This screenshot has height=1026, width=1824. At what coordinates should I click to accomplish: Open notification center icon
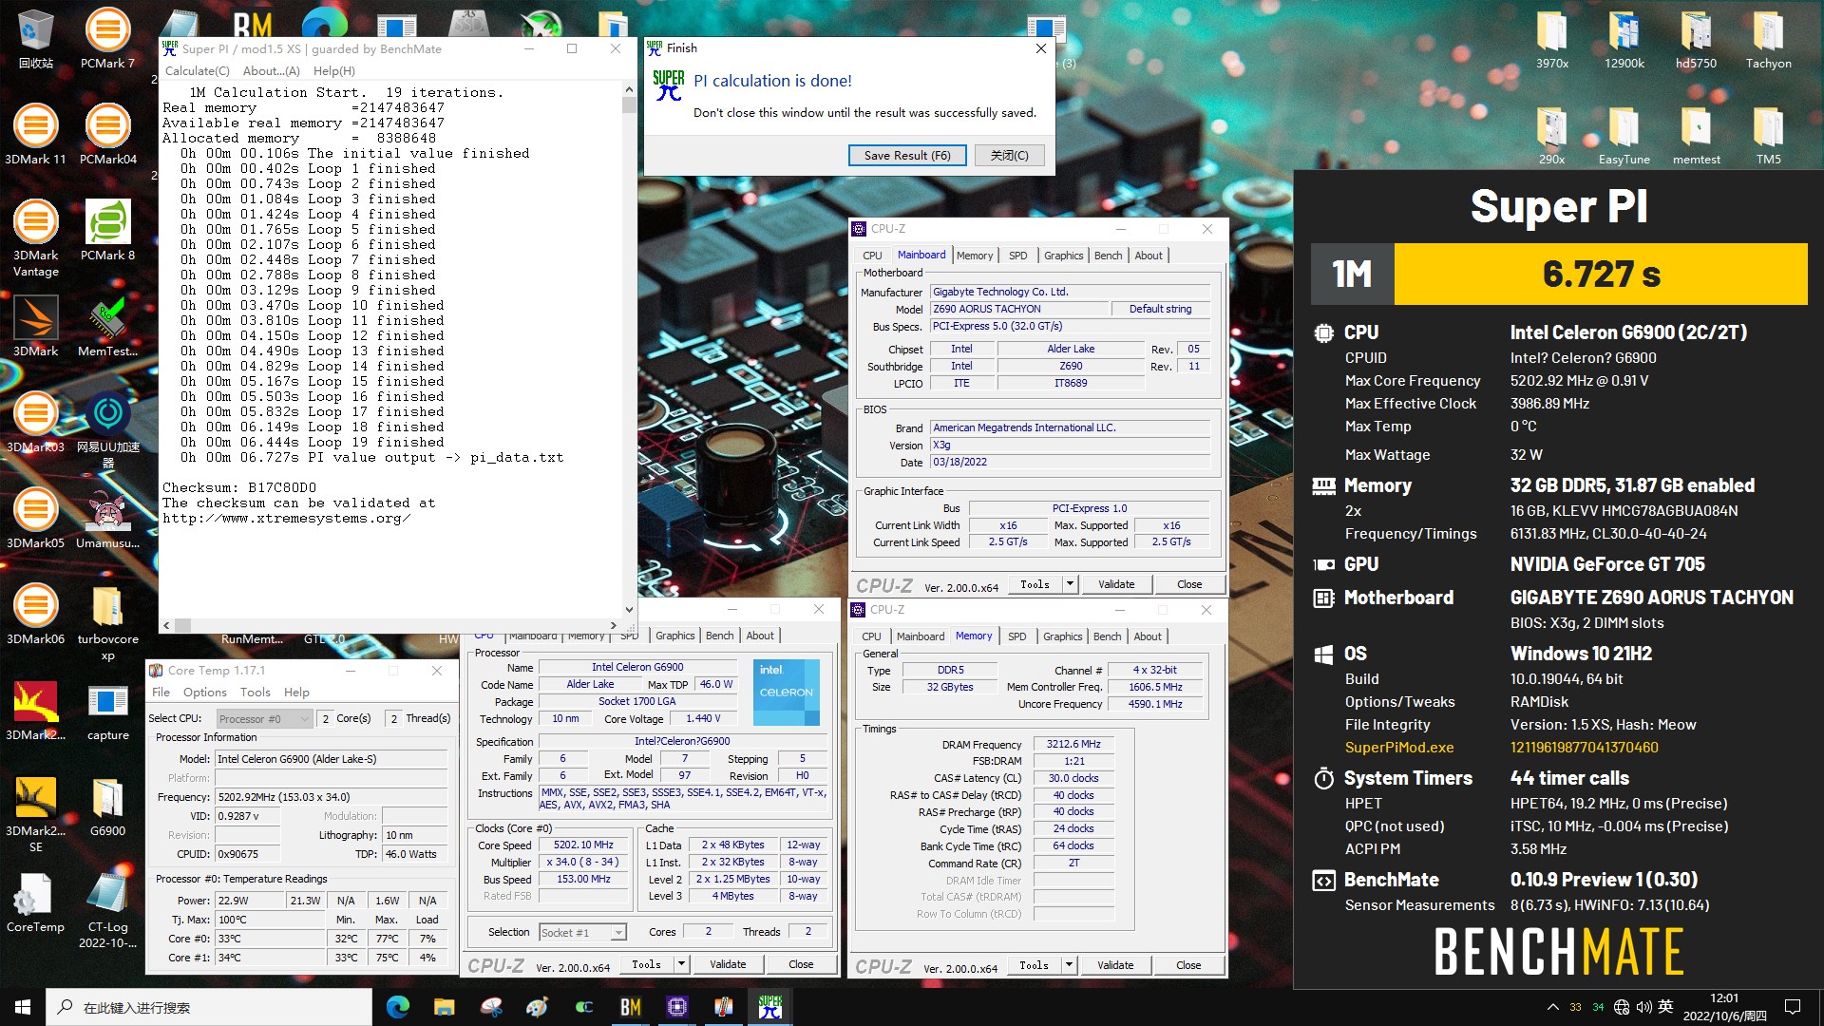pyautogui.click(x=1793, y=1007)
